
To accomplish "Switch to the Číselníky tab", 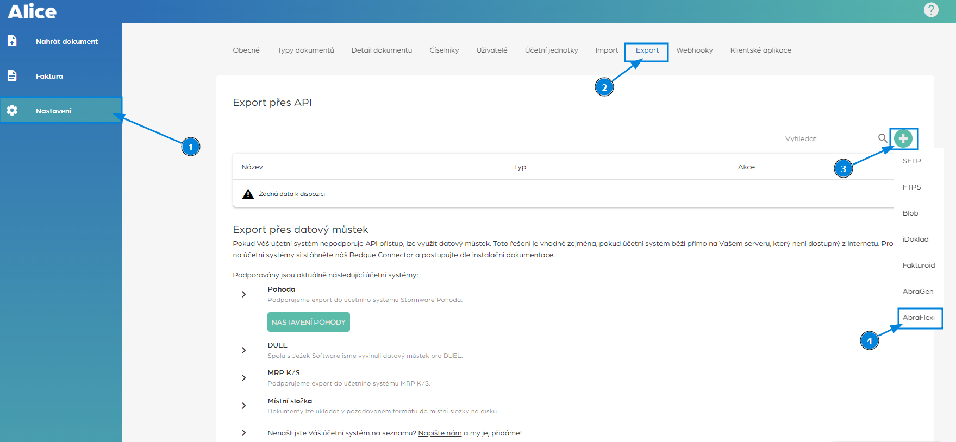I will (444, 50).
